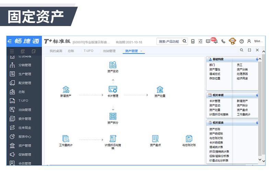Switch to the 出纳管理 tab
The width and height of the screenshot is (271, 182).
(109, 51)
